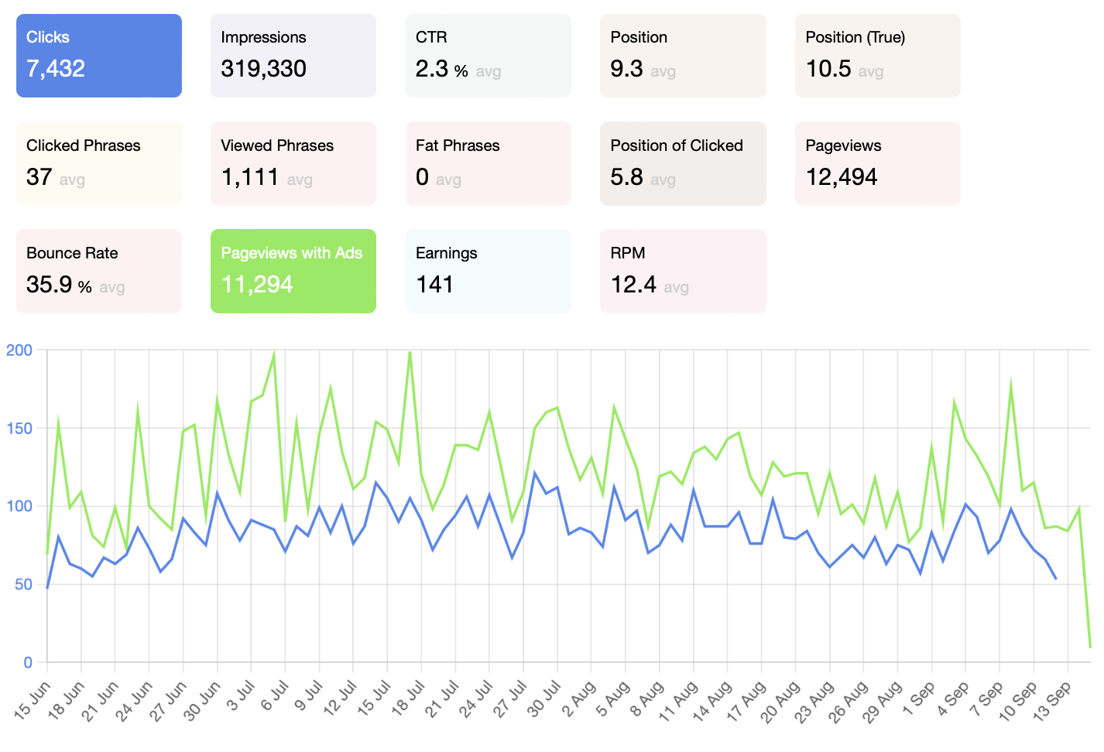
Task: Click the 319,330 impressions value
Action: (x=264, y=69)
